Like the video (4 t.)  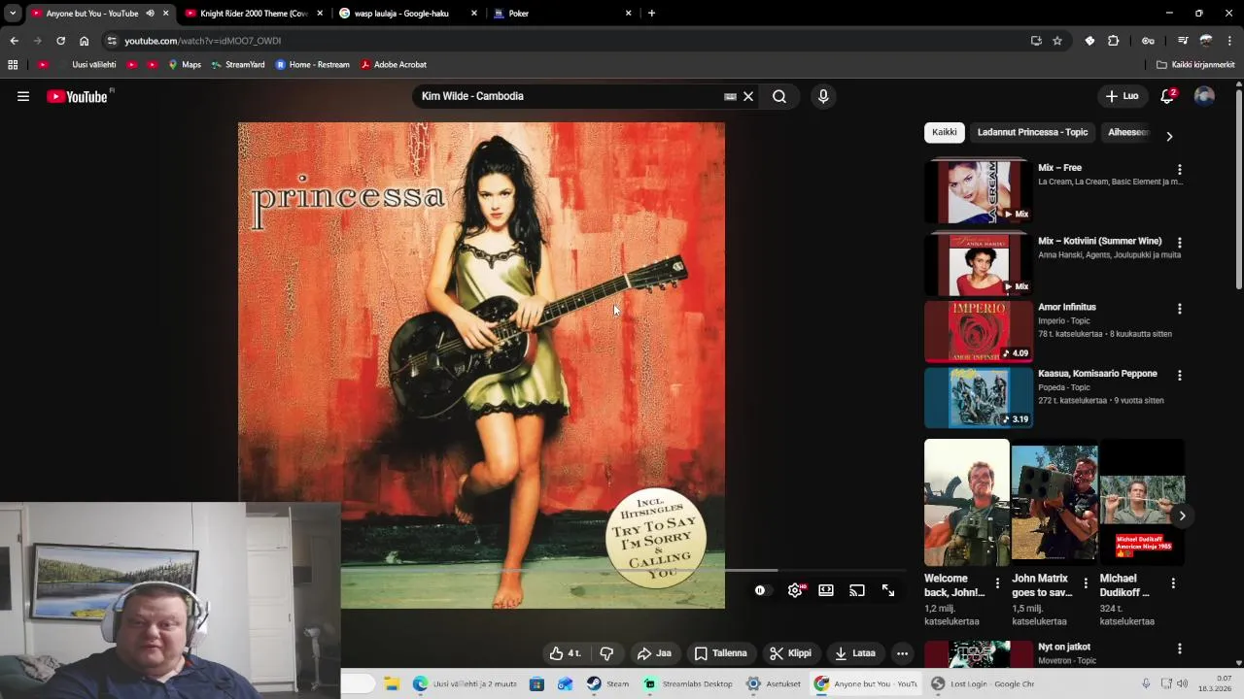pos(565,653)
